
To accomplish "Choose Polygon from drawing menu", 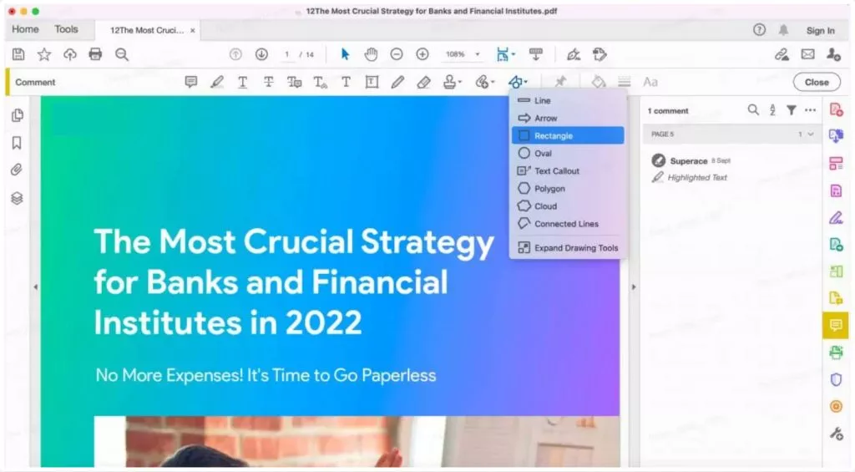I will coord(568,188).
